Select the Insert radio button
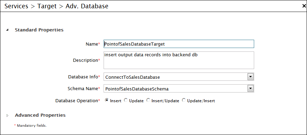307x135 pixels. point(107,100)
